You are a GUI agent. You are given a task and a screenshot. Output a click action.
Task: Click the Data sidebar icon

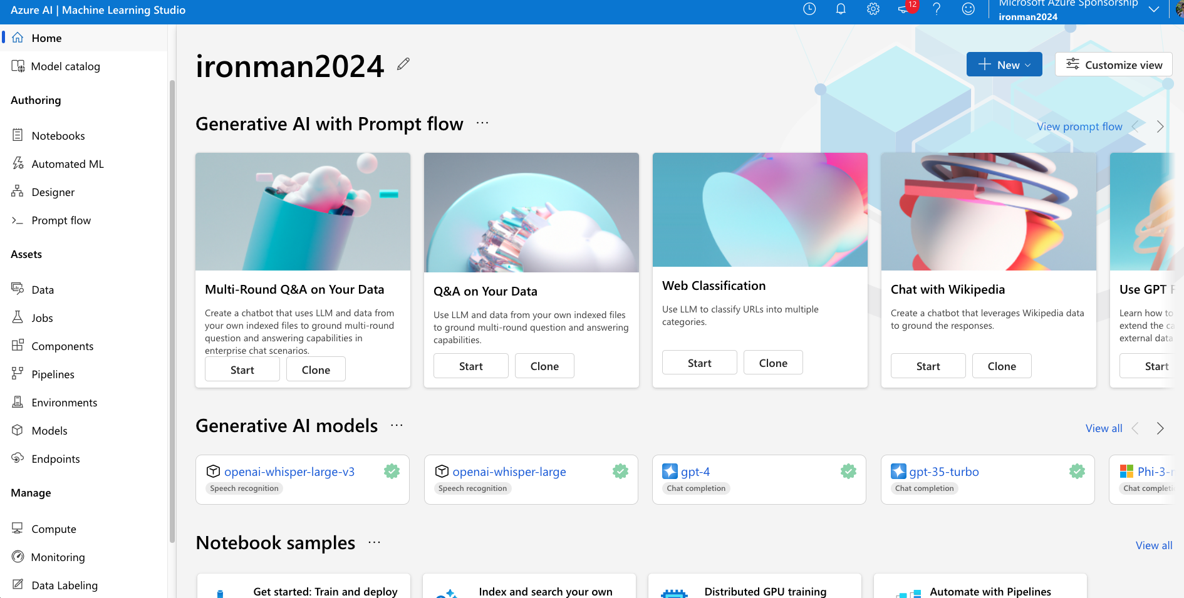pos(18,289)
